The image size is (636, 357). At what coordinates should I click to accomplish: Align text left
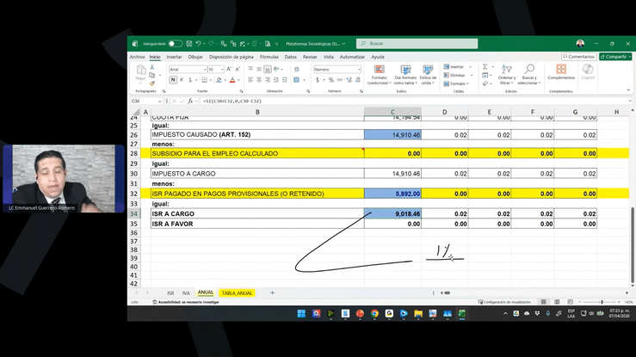(250, 80)
